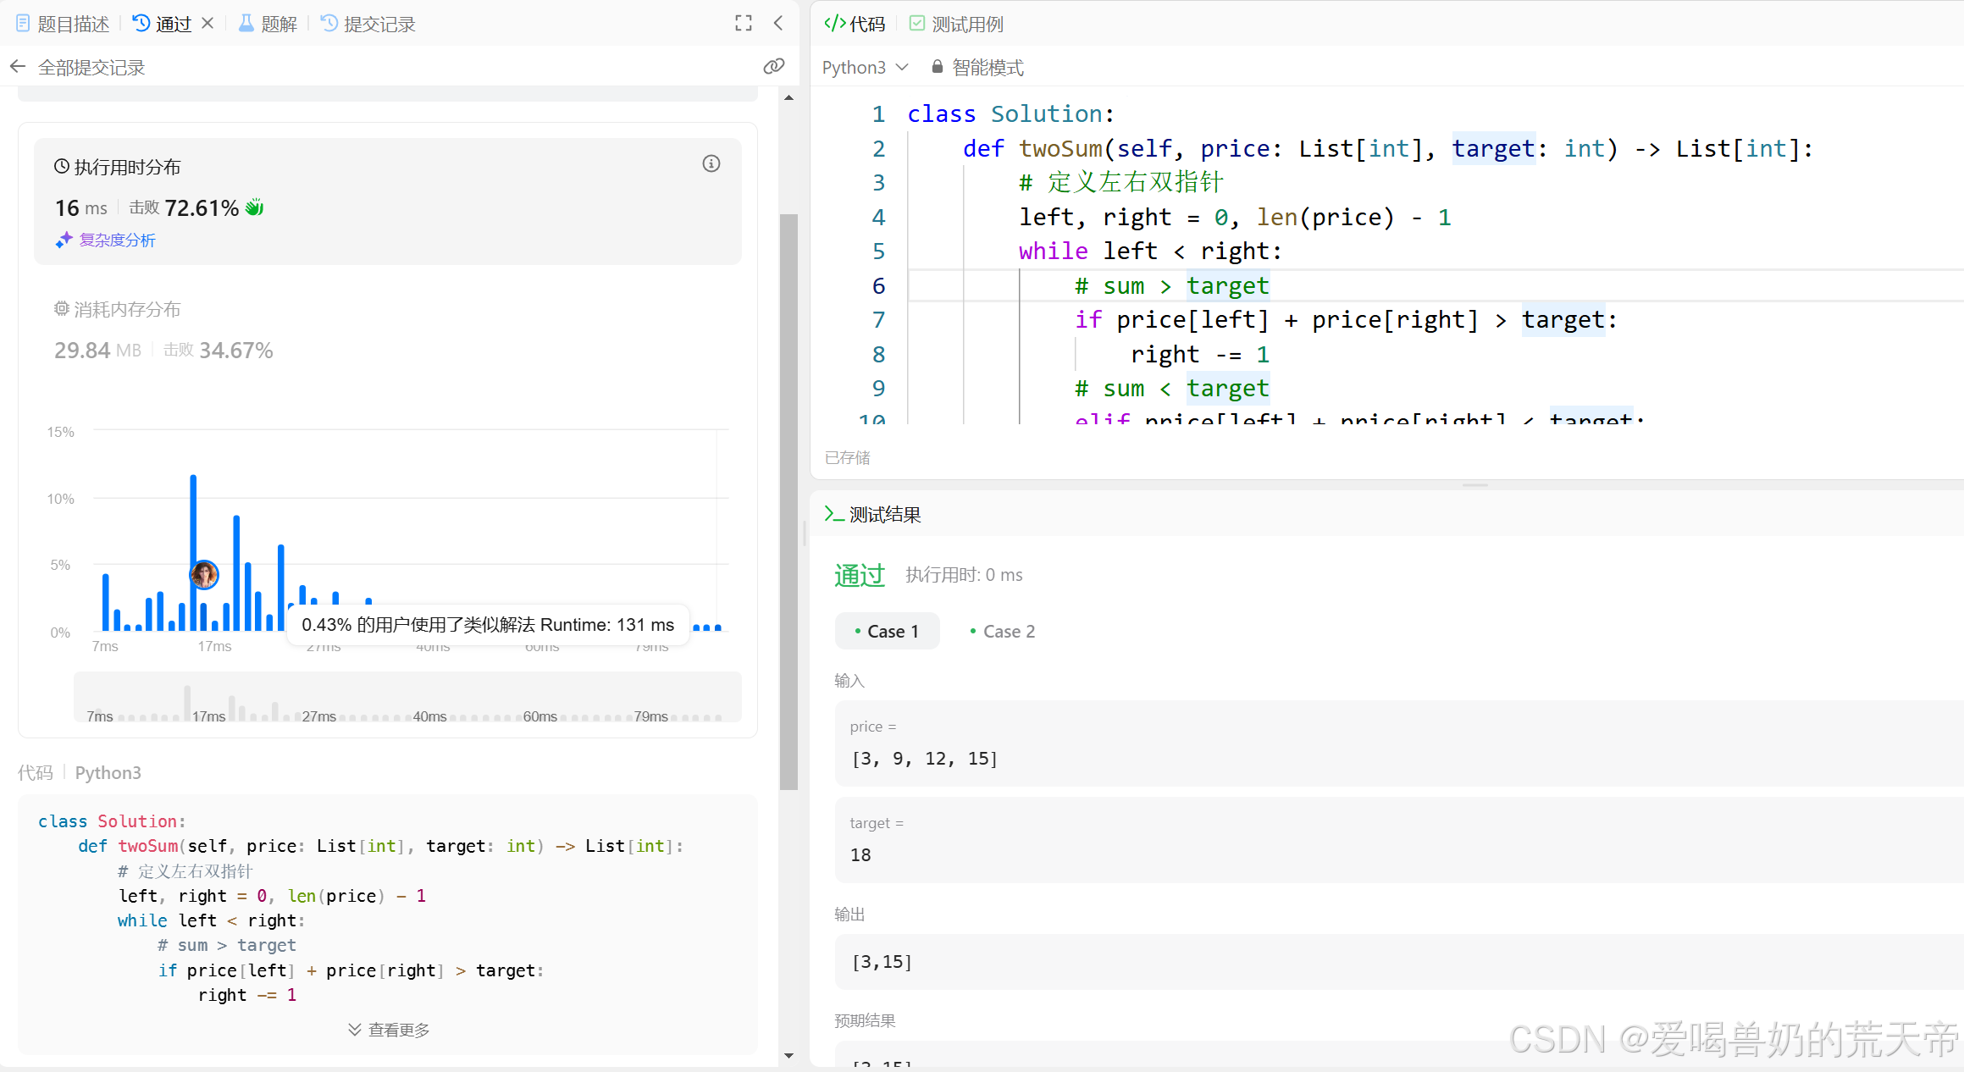This screenshot has width=1964, height=1072.
Task: Click the 通过 result status text
Action: 859,576
